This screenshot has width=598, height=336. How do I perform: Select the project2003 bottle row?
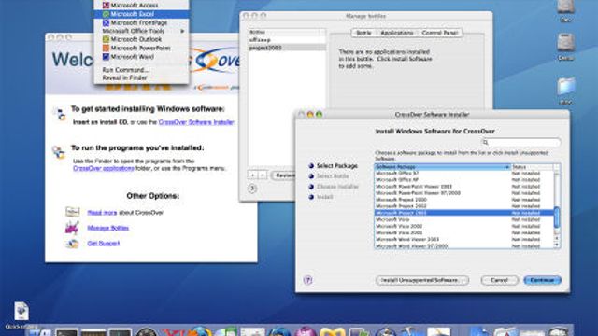(287, 48)
